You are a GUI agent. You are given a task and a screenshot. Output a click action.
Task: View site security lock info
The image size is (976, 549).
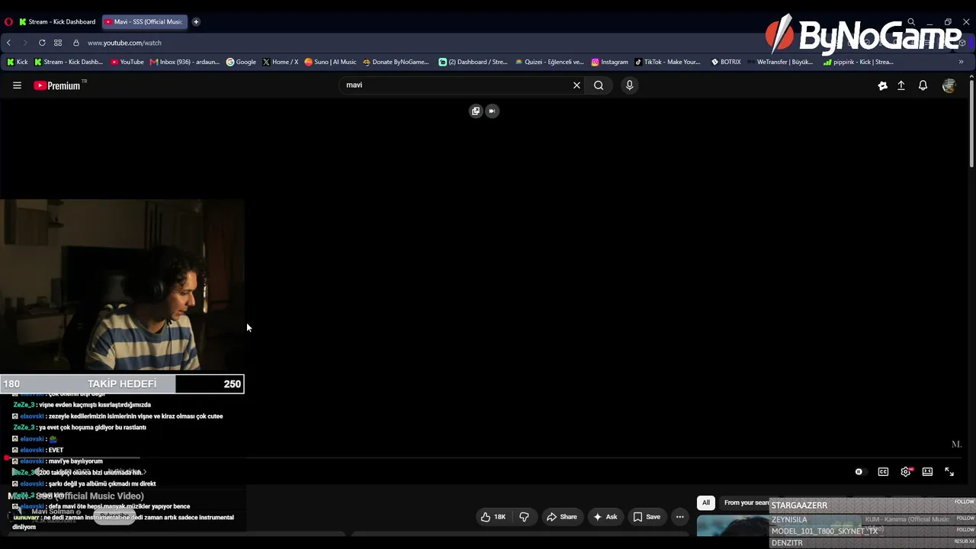75,43
